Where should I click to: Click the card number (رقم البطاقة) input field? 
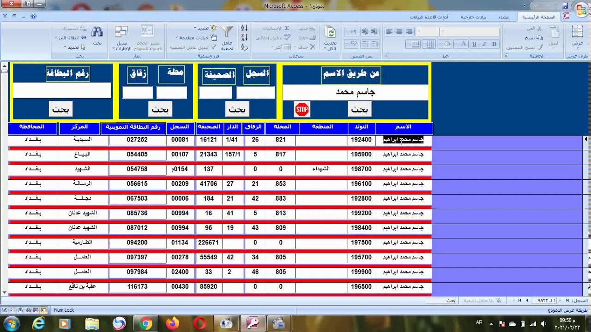click(x=62, y=91)
